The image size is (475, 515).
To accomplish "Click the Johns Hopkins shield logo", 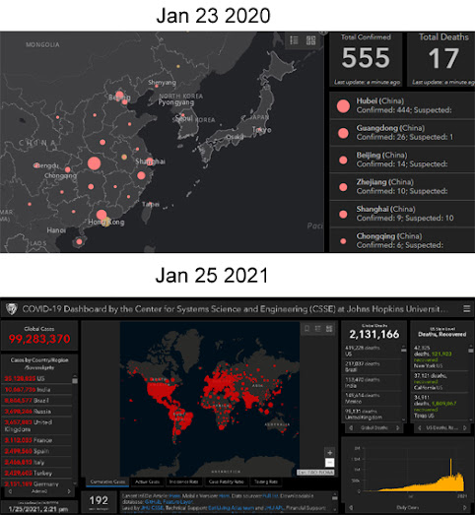I will coord(12,309).
